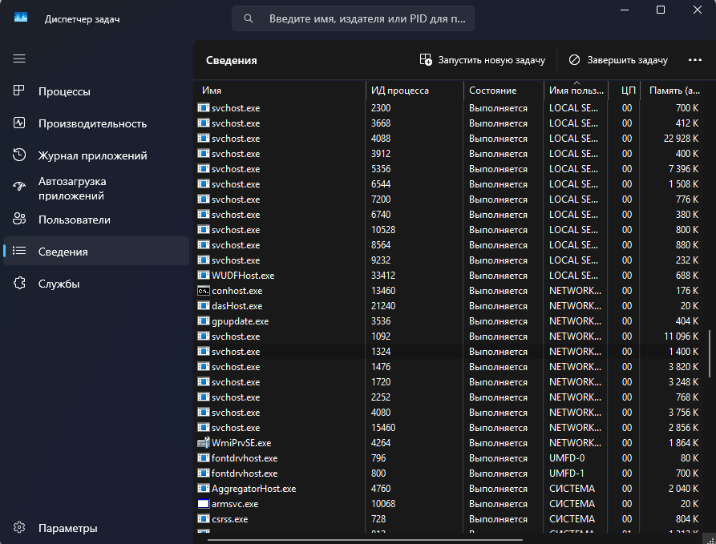This screenshot has height=544, width=716.
Task: Click the gpupdate.exe process icon
Action: tap(203, 321)
